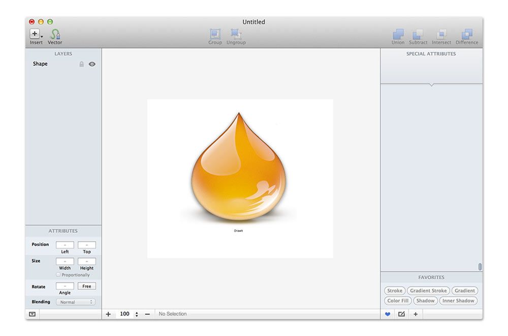Screen dimensions: 508x336
Task: Click the Free rotate button
Action: 87,286
